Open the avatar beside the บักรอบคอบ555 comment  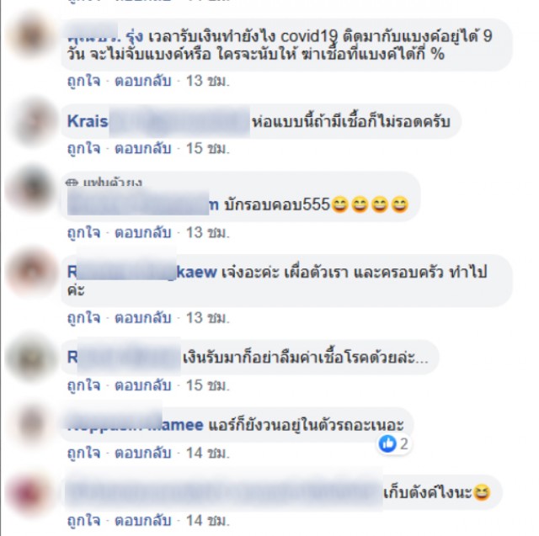(31, 188)
